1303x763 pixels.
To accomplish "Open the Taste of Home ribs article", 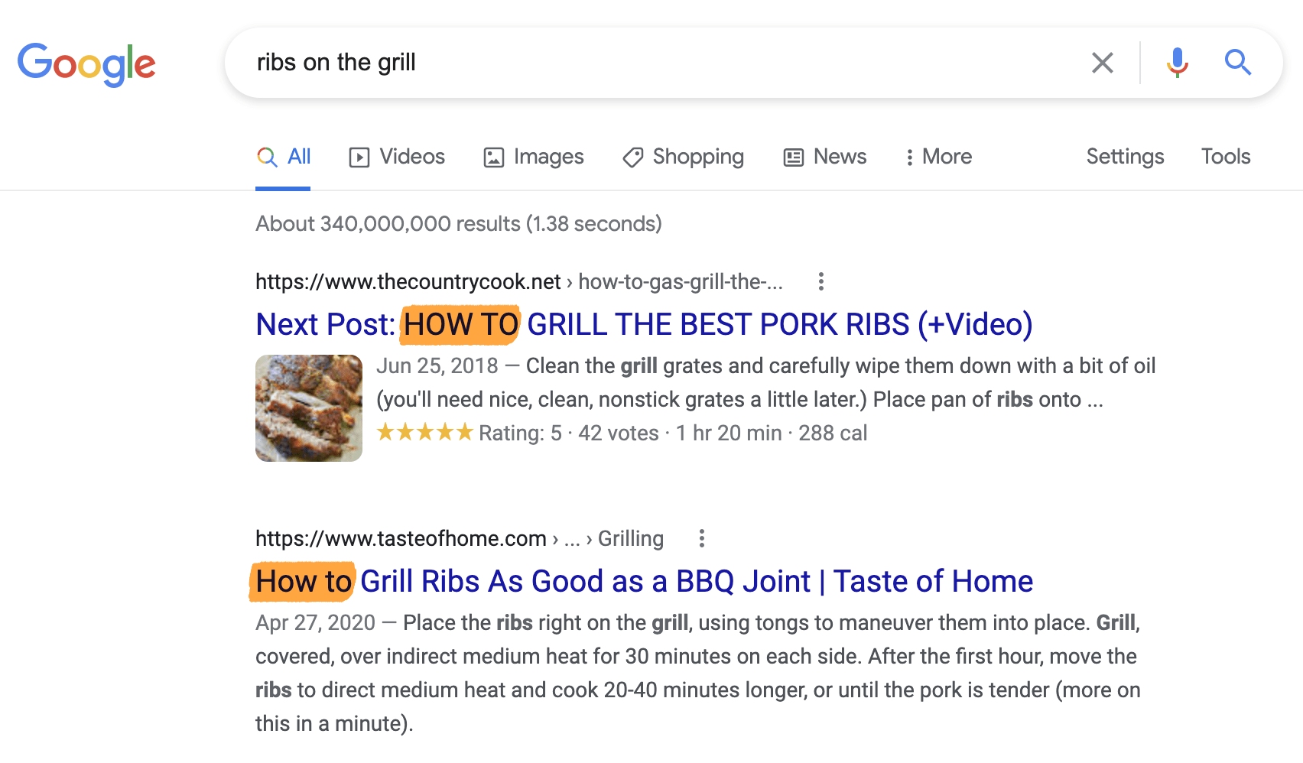I will tap(644, 582).
